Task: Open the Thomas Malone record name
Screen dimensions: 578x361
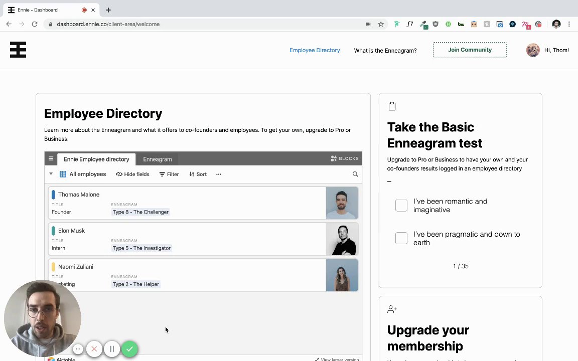Action: (78, 195)
